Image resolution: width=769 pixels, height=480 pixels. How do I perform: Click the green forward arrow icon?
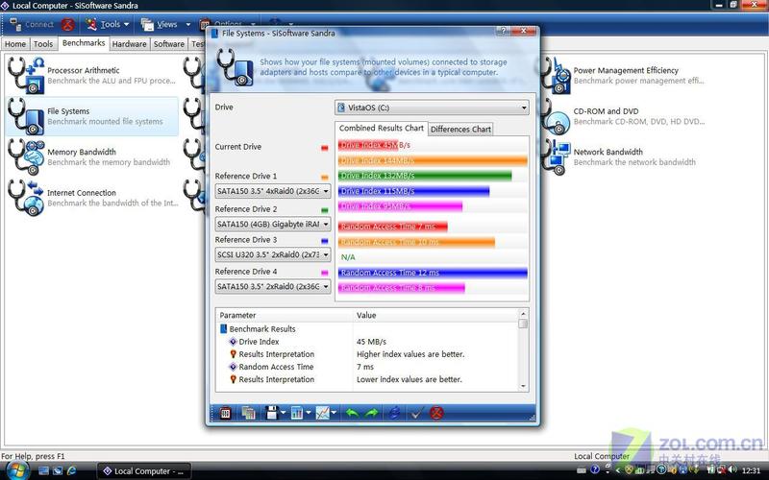tap(372, 414)
